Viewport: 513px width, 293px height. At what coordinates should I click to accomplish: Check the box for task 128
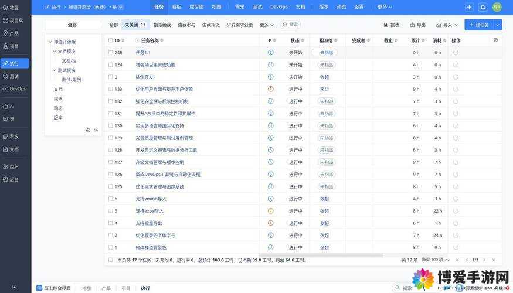click(111, 150)
